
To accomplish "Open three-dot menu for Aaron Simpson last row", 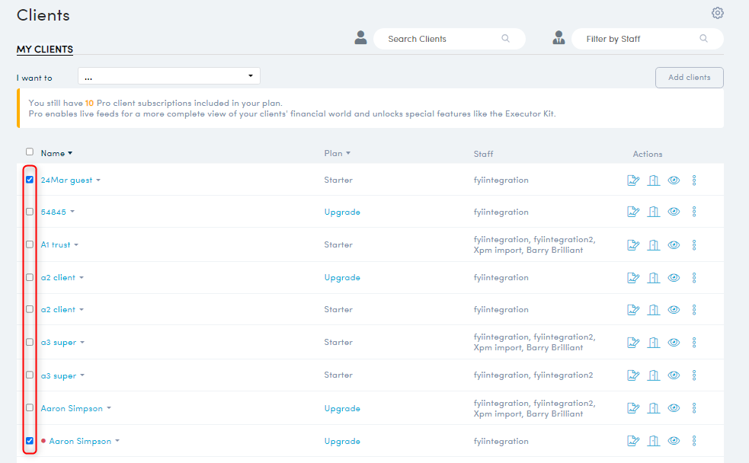I will click(x=694, y=441).
